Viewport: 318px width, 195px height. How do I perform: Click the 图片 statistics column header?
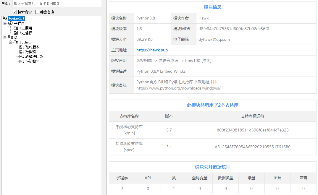[x=277, y=178]
